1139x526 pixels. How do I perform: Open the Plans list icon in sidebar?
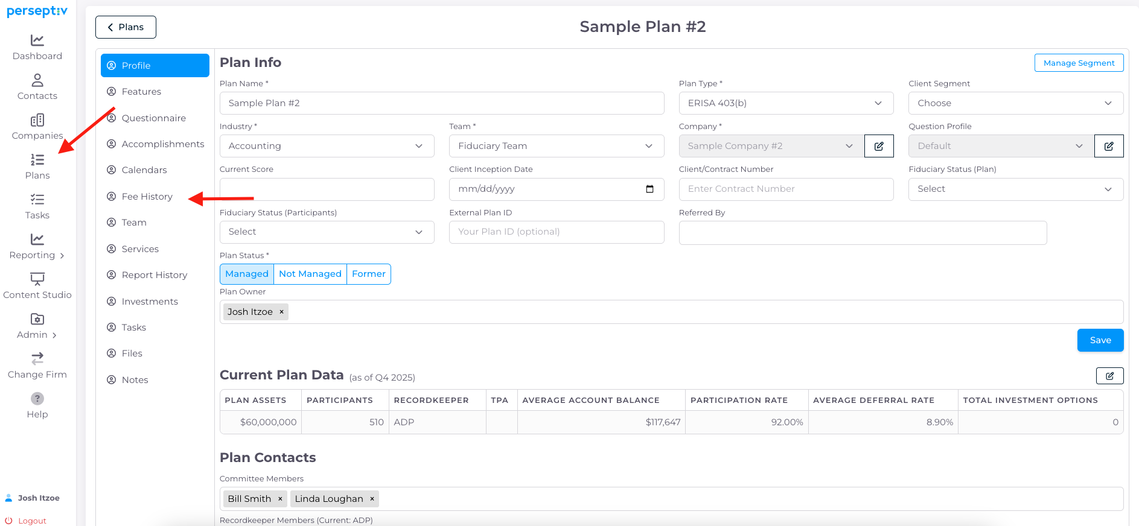(x=37, y=160)
